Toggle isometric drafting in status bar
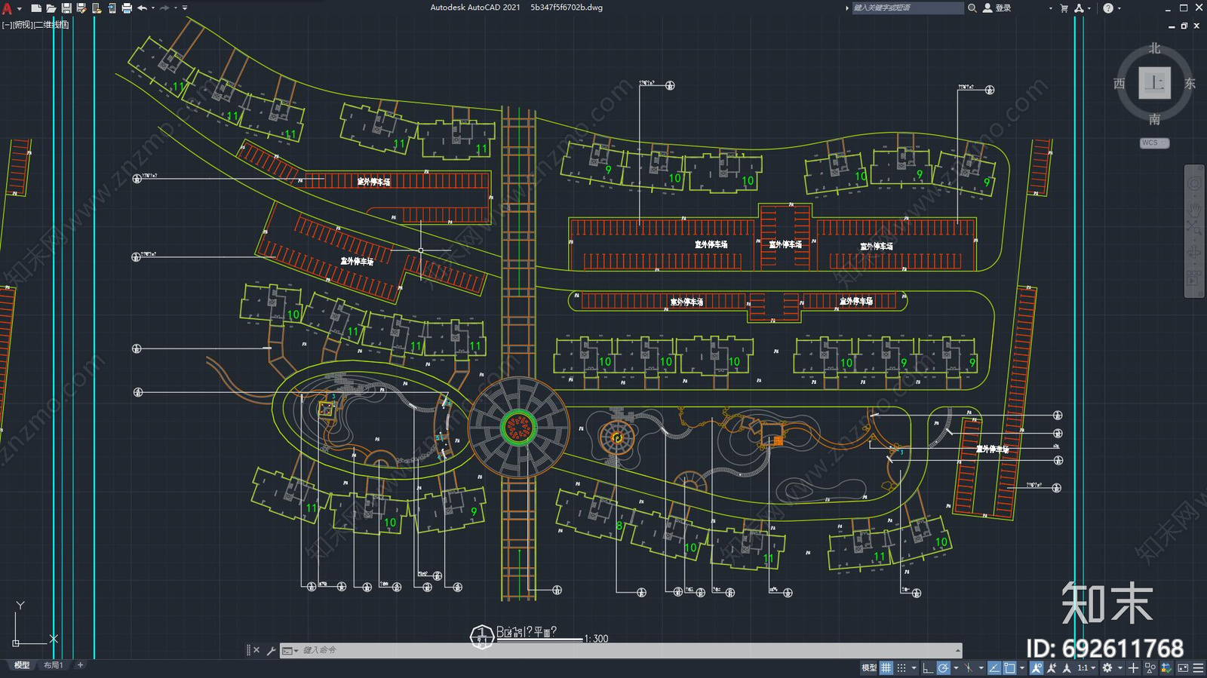This screenshot has width=1207, height=678. coord(969,667)
